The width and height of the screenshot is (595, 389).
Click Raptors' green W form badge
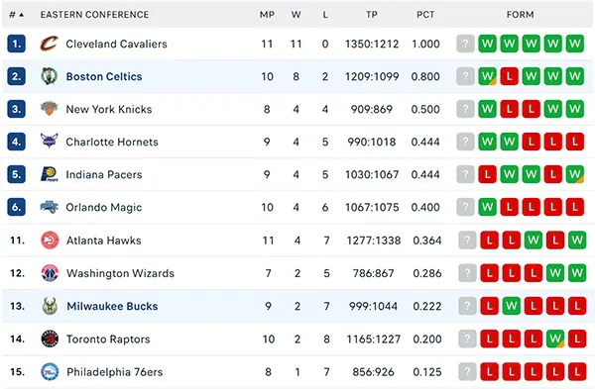[x=555, y=339]
